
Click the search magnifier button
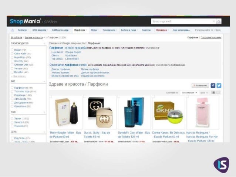coord(219,21)
